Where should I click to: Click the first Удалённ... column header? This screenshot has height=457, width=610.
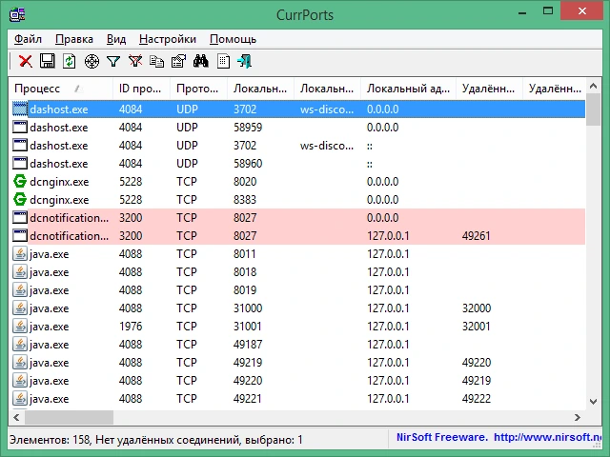[x=489, y=89]
